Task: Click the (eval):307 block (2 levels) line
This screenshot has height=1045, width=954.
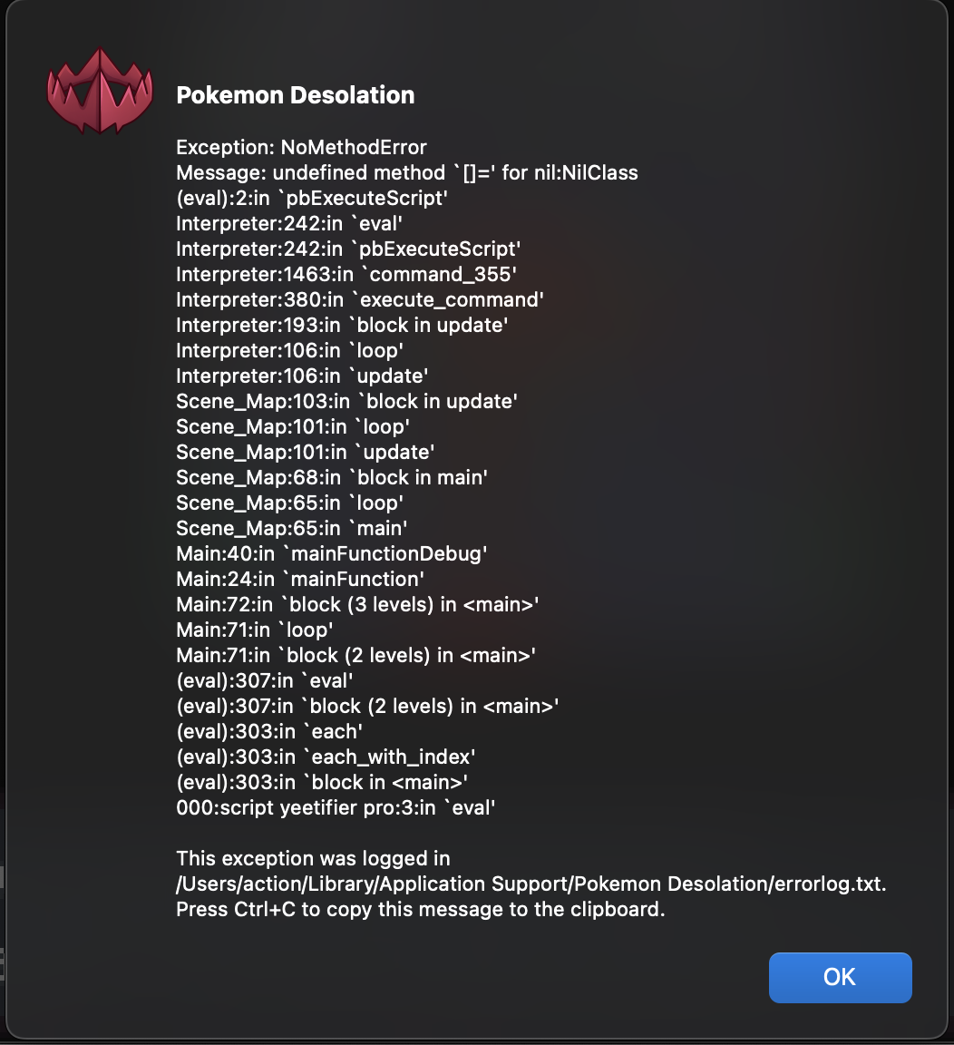Action: point(367,706)
